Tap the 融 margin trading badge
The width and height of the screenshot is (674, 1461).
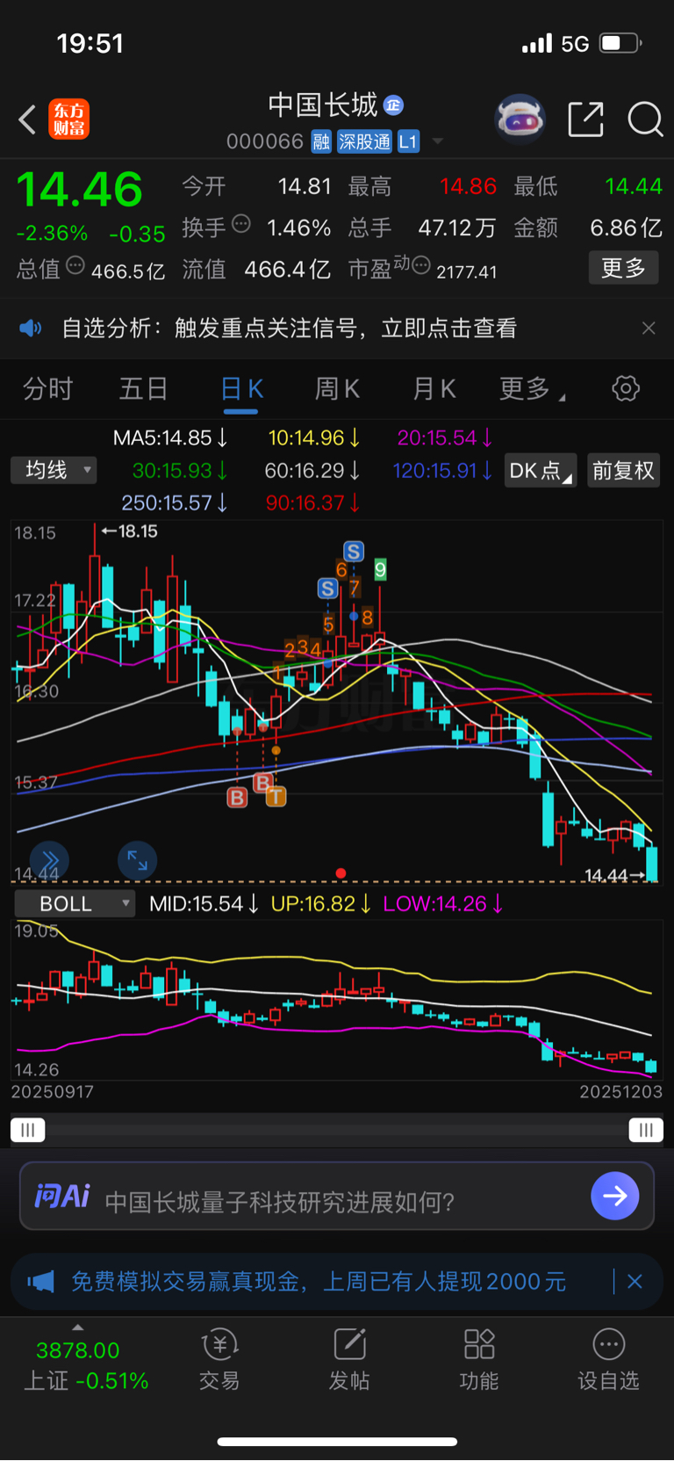click(321, 141)
